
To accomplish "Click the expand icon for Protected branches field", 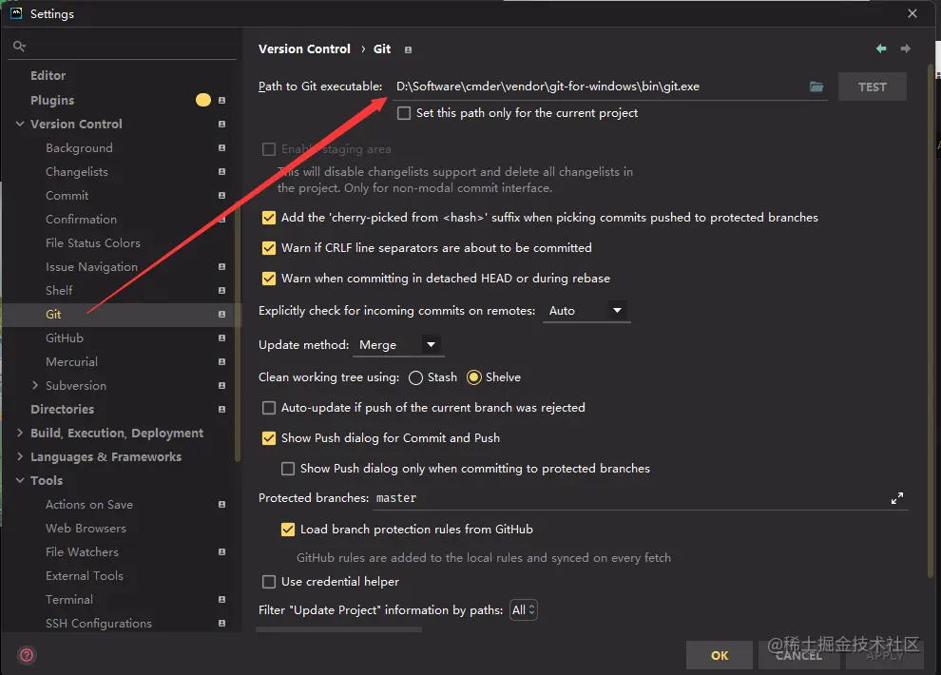I will [x=896, y=498].
